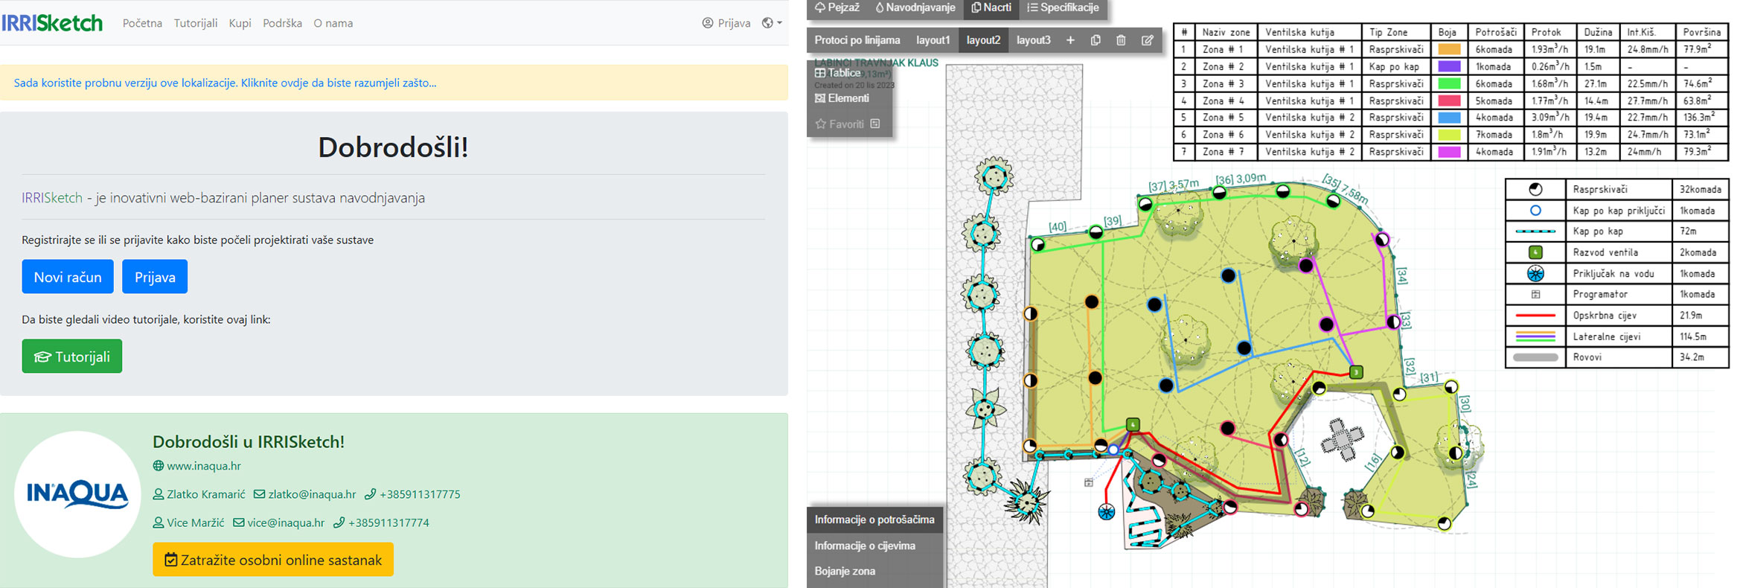Click the duplicate layout icon in the layout bar
The image size is (1740, 588).
pos(1096,40)
